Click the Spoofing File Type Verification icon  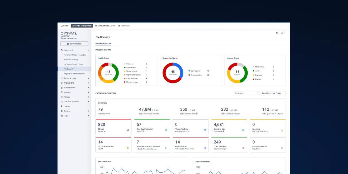282,130
